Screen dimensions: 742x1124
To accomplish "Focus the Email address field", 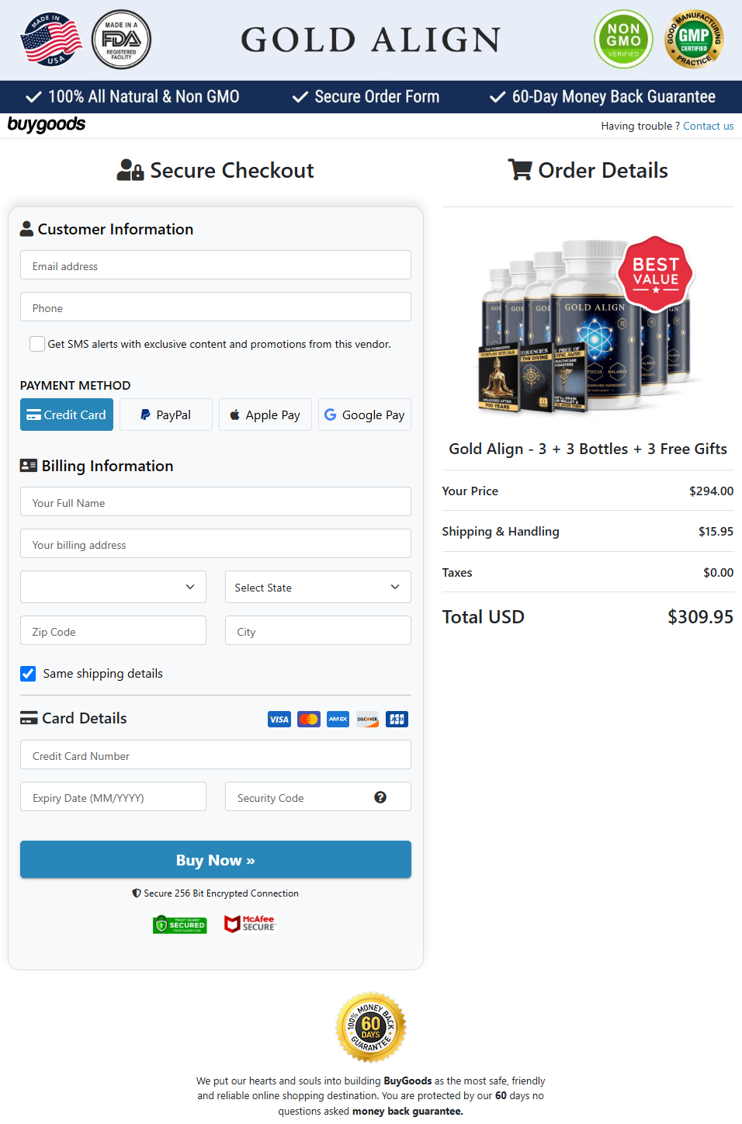I will click(x=216, y=265).
